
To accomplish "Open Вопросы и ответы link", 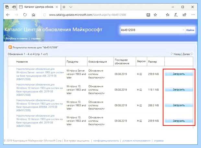I will pos(17,39).
